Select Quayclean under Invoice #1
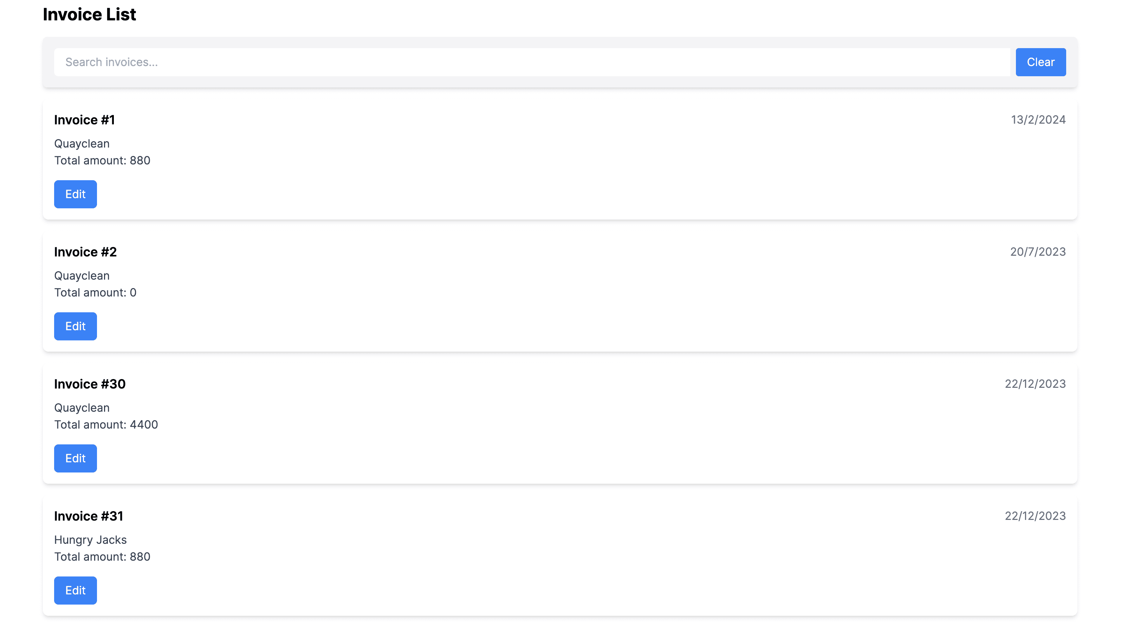This screenshot has width=1147, height=626. (82, 144)
